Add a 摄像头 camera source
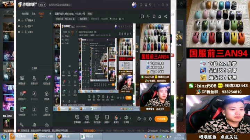Image resolution: width=250 pixels, height=140 pixels. coord(87,119)
